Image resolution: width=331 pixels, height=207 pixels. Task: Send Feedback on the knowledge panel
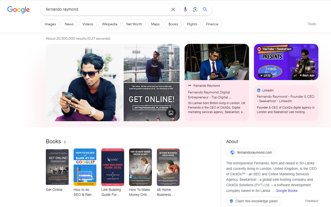[x=312, y=201]
